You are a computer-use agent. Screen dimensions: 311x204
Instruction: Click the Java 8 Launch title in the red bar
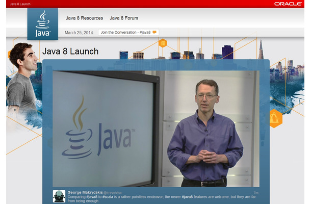click(20, 4)
